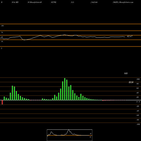Click the RSI current value 42.47

click(130, 36)
